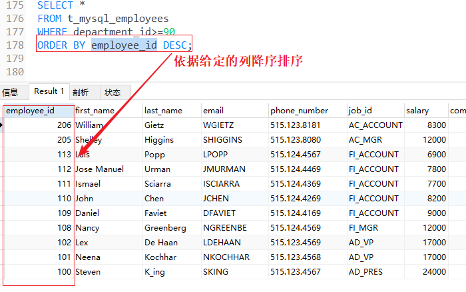Viewport: 466px width, 292px height.
Task: Click email cell JMURMAN
Action: coord(235,169)
